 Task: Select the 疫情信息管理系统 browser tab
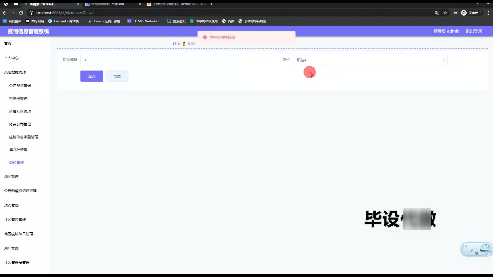51,4
